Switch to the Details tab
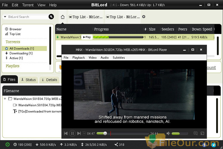This screenshot has height=149, width=223. click(x=49, y=80)
